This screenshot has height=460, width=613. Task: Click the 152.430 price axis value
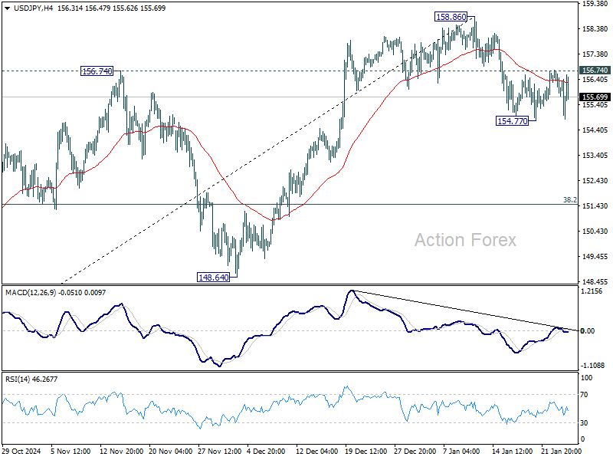(595, 181)
